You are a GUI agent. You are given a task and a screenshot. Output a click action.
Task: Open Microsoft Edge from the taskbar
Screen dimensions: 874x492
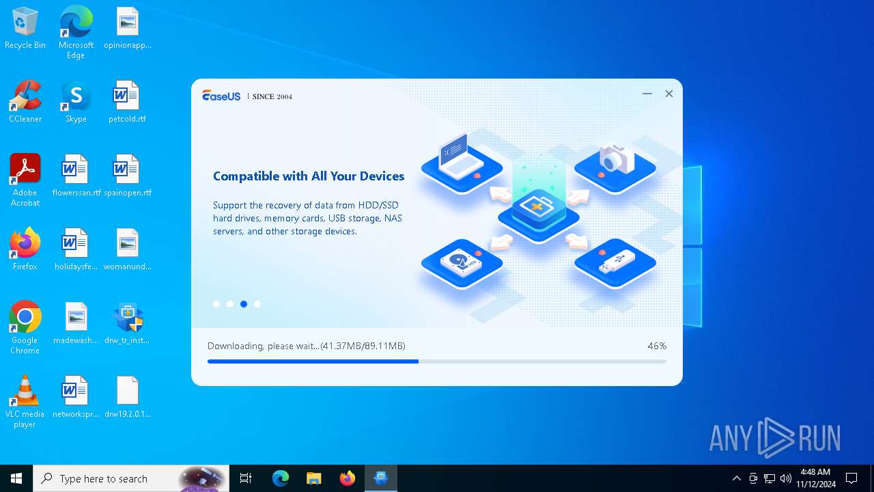[x=281, y=478]
